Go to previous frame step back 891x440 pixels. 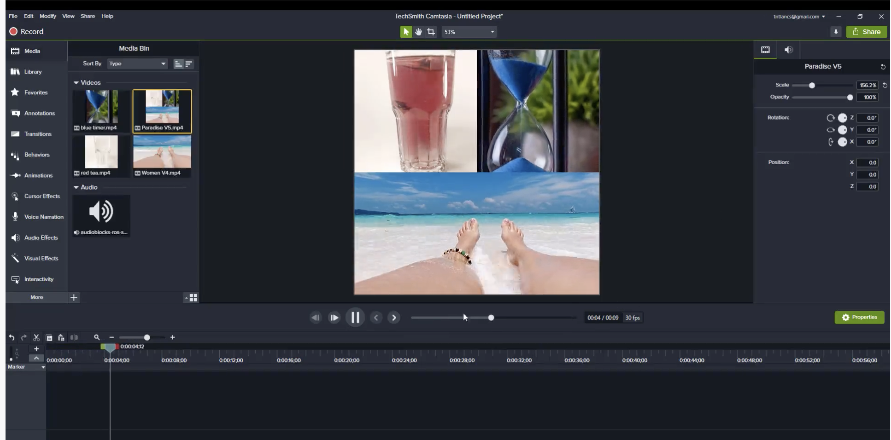click(316, 318)
